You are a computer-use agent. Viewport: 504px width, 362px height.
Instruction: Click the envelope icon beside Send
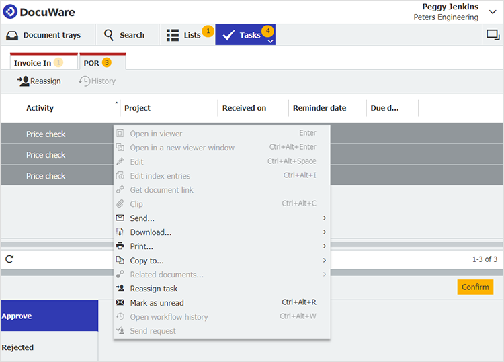pyautogui.click(x=120, y=218)
